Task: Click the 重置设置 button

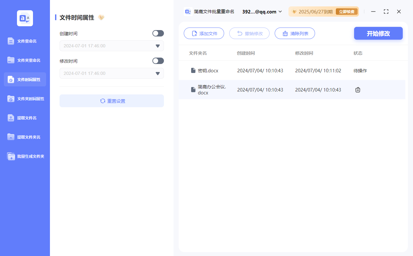Action: click(112, 101)
